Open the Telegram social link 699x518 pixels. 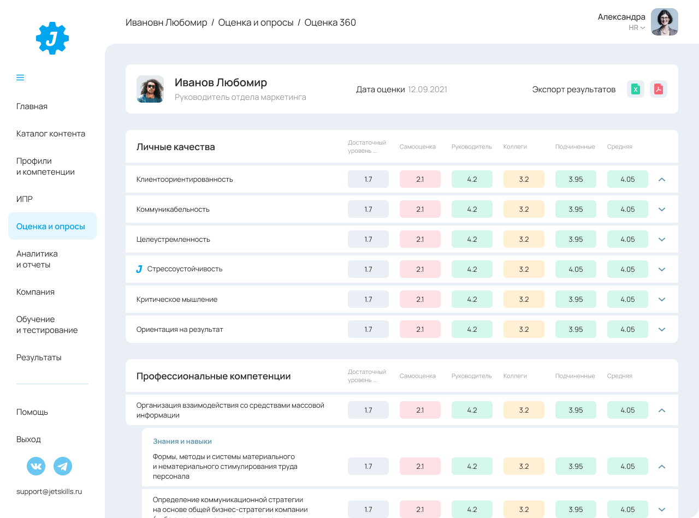(63, 466)
